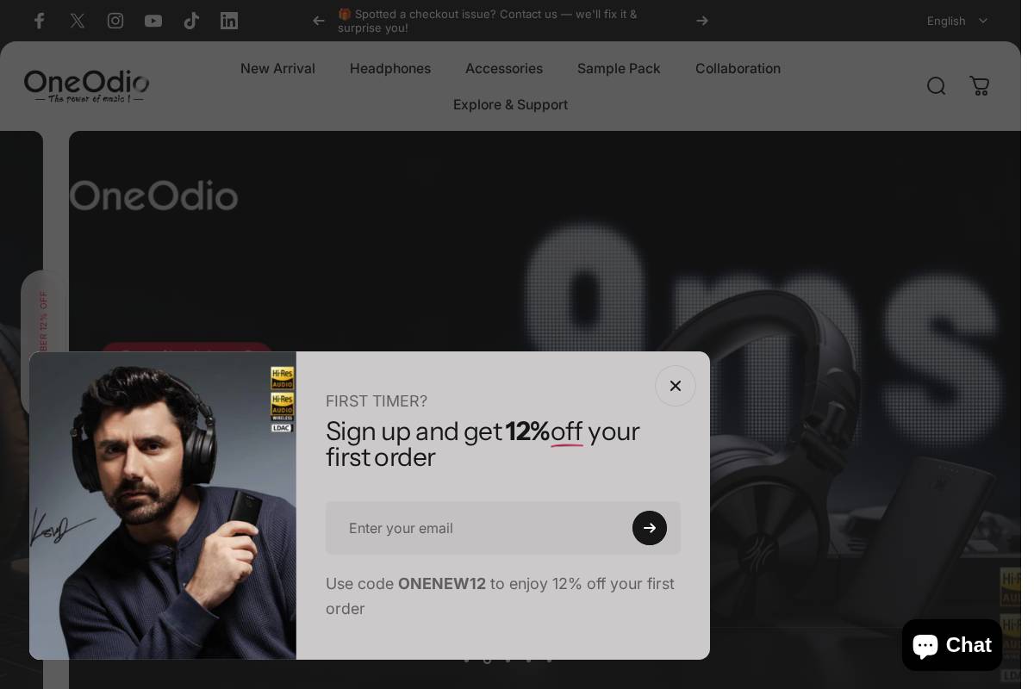Open the Instagram social link
Screen dimensions: 1034x689
click(x=115, y=21)
